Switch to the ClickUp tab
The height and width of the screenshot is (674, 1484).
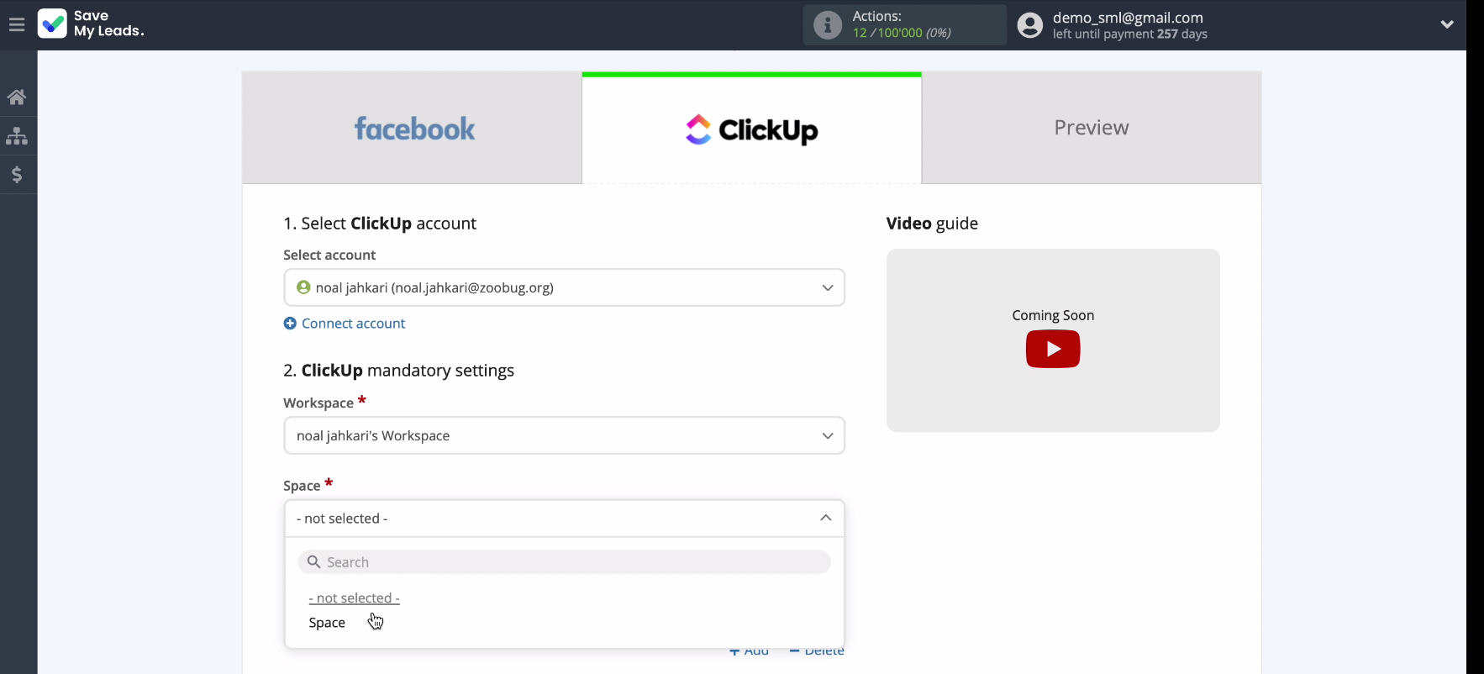click(x=752, y=128)
